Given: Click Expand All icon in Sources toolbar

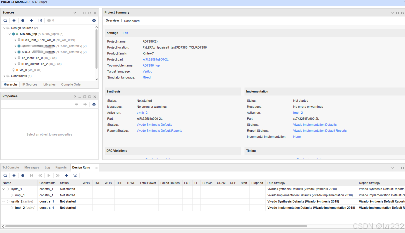Looking at the screenshot, I should click(x=23, y=20).
